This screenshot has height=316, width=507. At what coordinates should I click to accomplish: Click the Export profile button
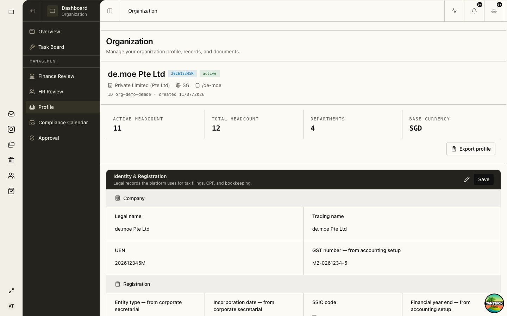pos(471,149)
